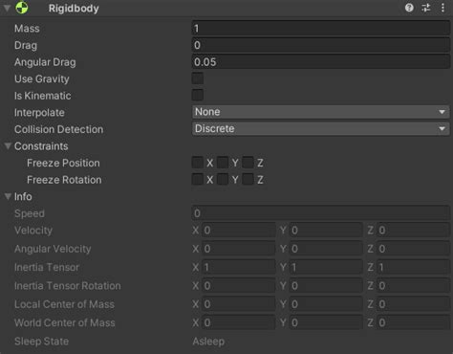
Task: Collapse the Info section
Action: [x=8, y=196]
